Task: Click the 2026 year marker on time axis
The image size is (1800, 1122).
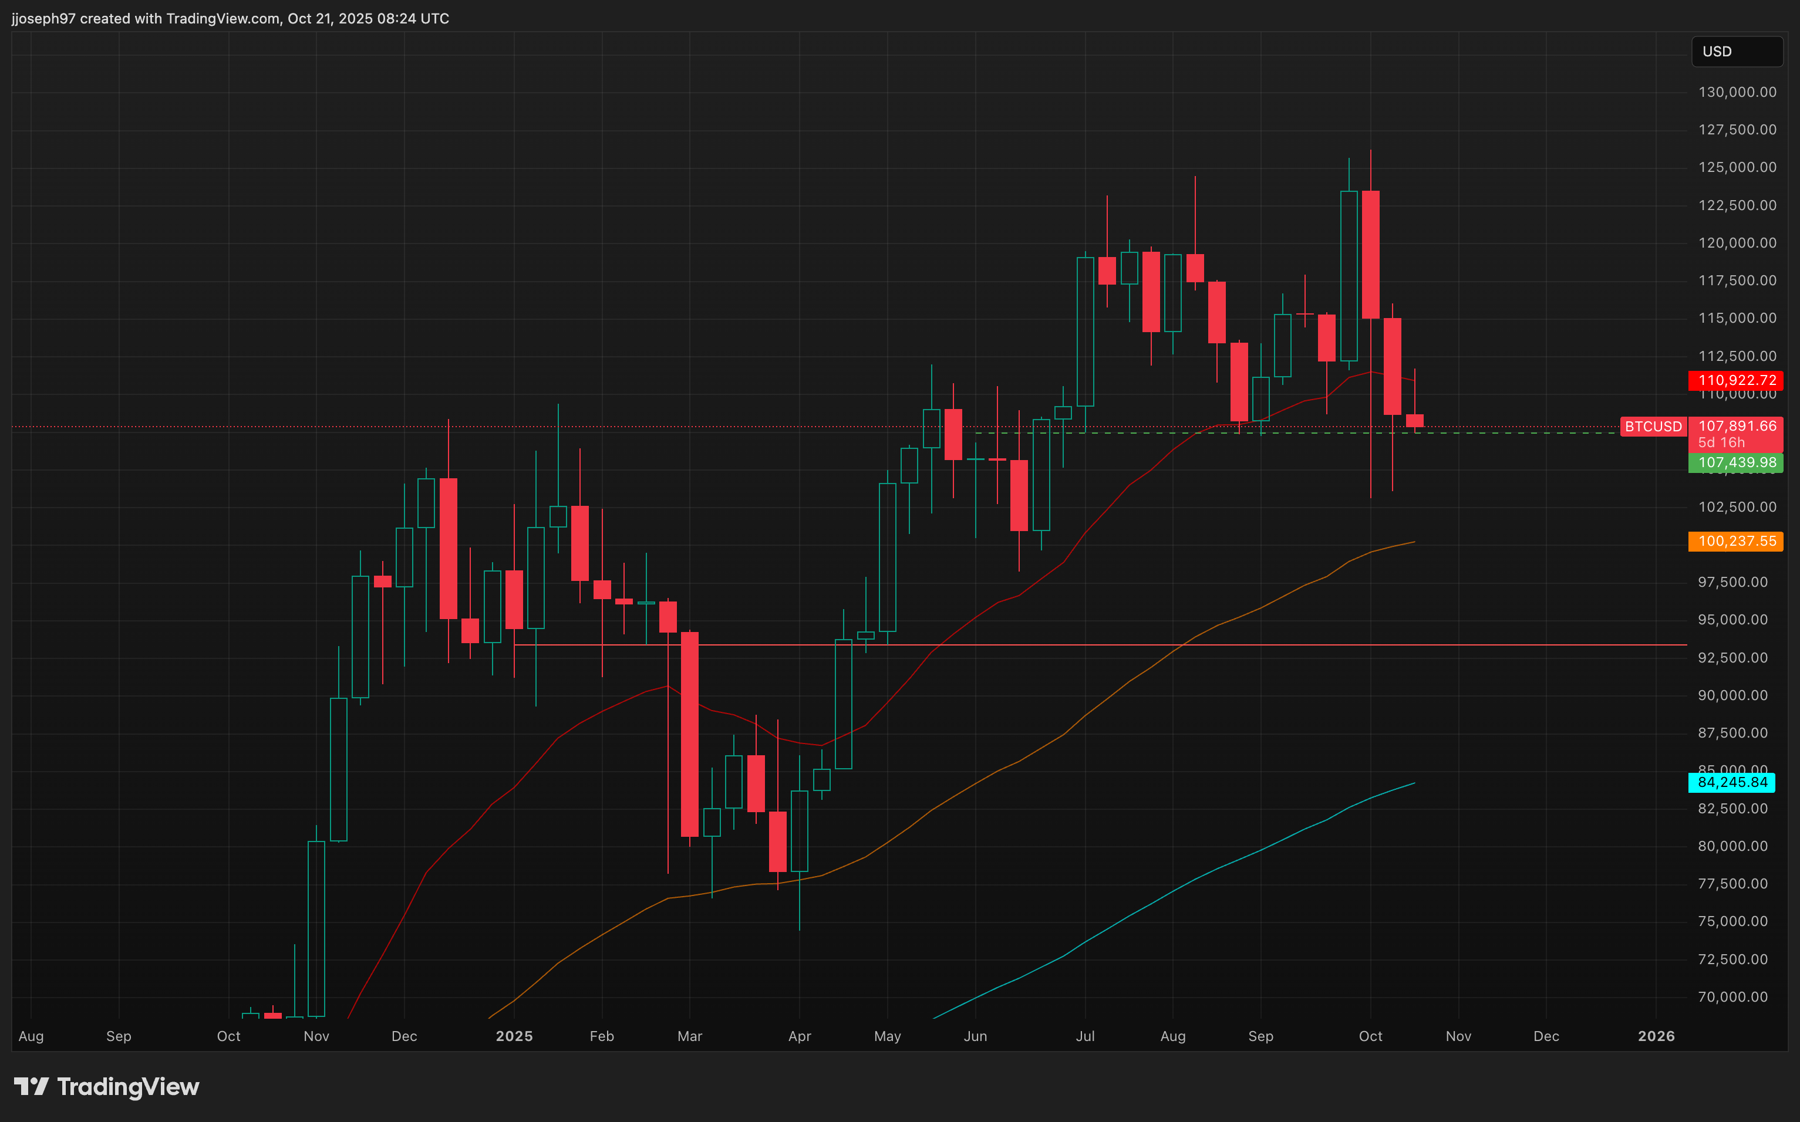Action: coord(1656,1036)
